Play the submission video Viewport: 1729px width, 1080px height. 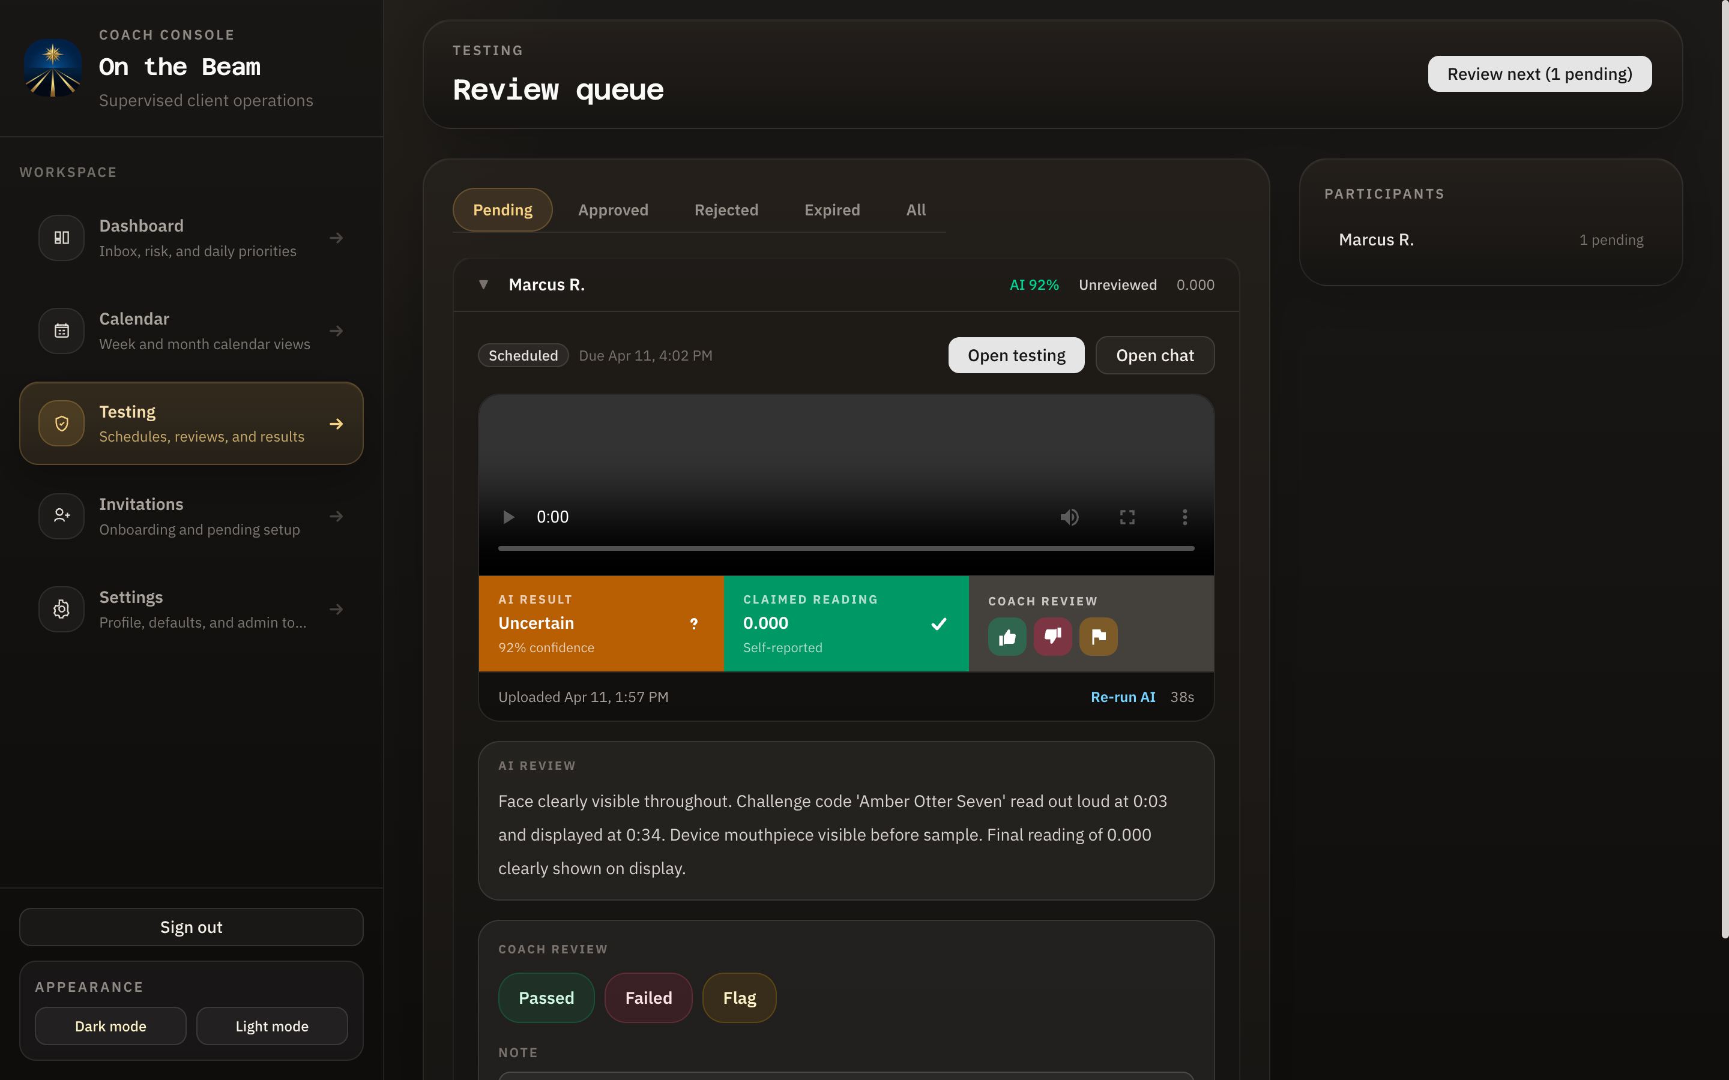click(x=508, y=517)
